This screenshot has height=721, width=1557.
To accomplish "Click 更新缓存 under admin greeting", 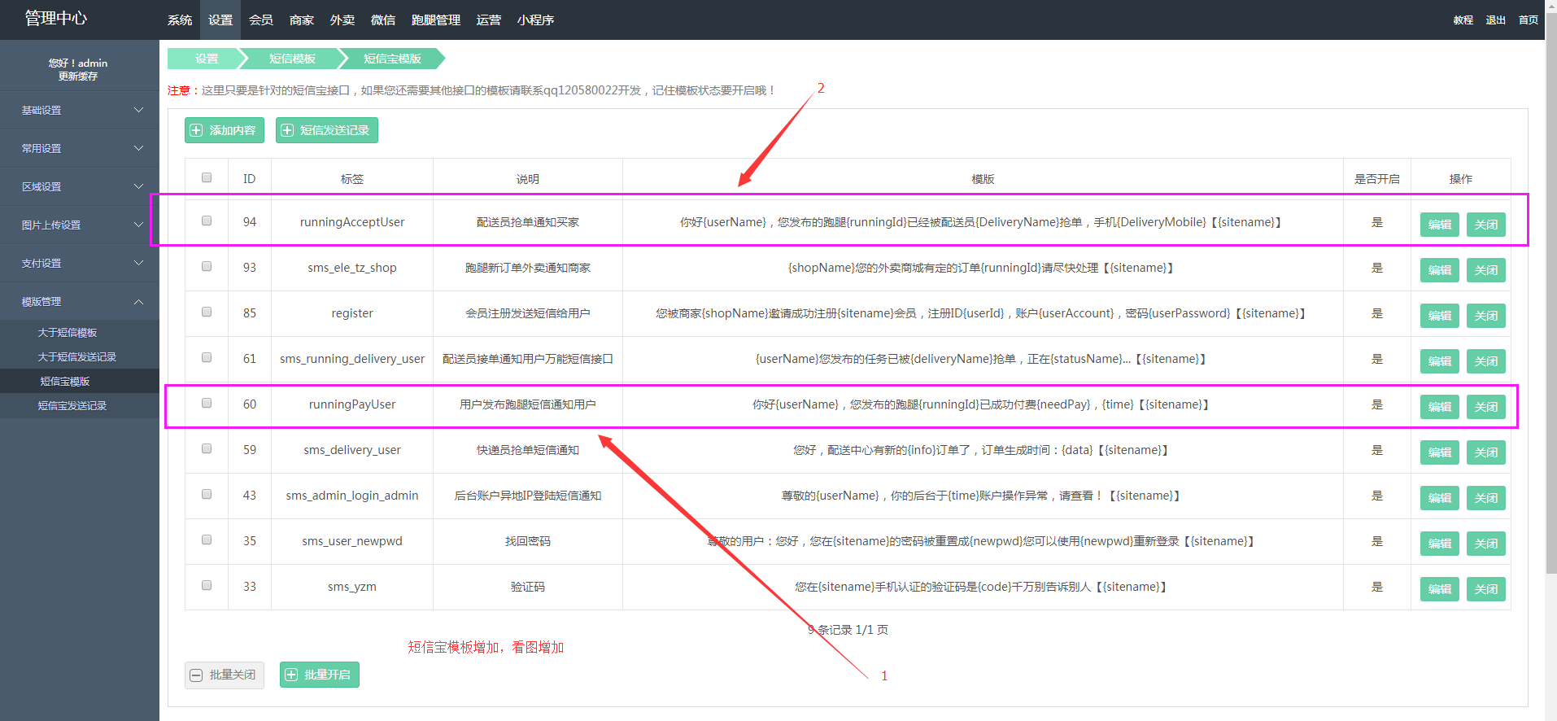I will click(x=78, y=76).
